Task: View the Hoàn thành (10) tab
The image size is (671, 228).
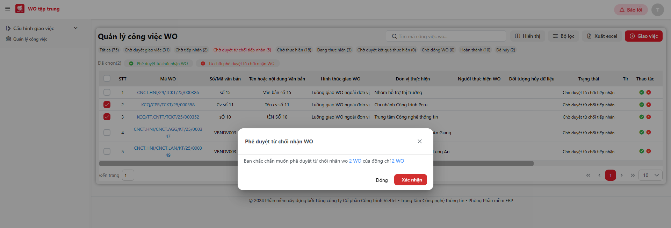Action: point(475,50)
